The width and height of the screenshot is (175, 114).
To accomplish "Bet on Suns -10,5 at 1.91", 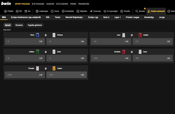I will click(x=153, y=58).
